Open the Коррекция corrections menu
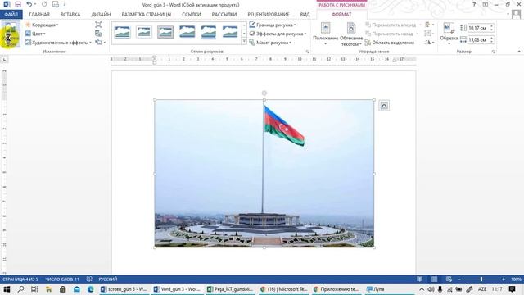 point(42,25)
